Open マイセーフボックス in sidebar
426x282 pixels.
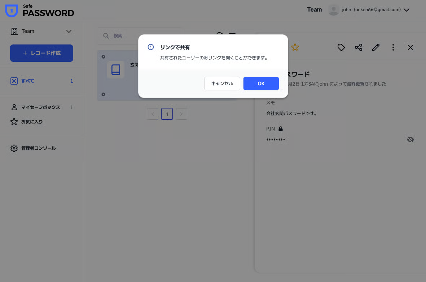point(40,107)
